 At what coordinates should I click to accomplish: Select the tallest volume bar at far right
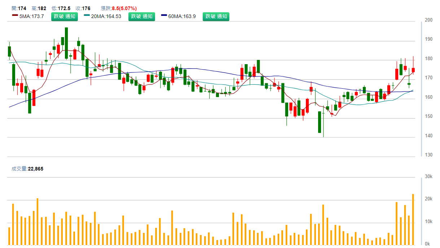pyautogui.click(x=413, y=220)
